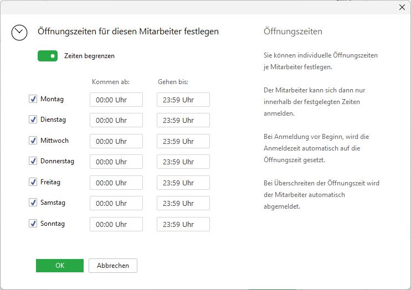411x290 pixels.
Task: Click Montag Kommen ab time field
Action: click(116, 100)
